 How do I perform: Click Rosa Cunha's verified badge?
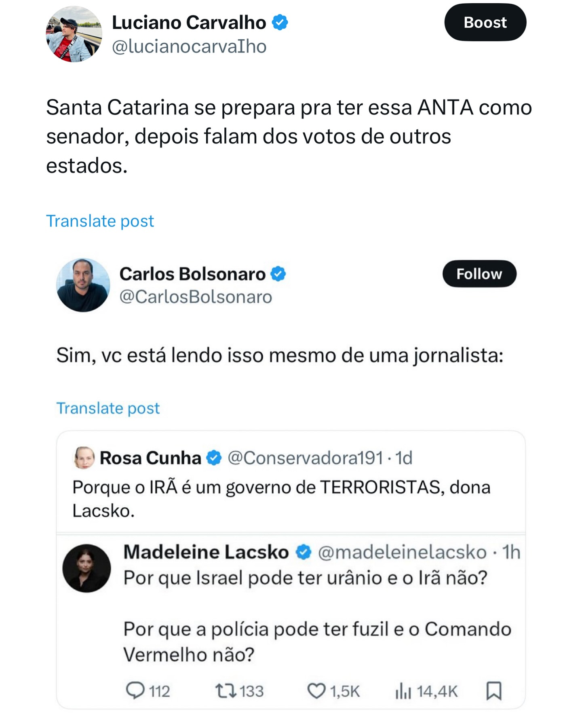click(x=214, y=458)
